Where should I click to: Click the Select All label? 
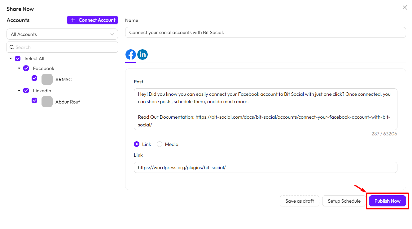(34, 59)
